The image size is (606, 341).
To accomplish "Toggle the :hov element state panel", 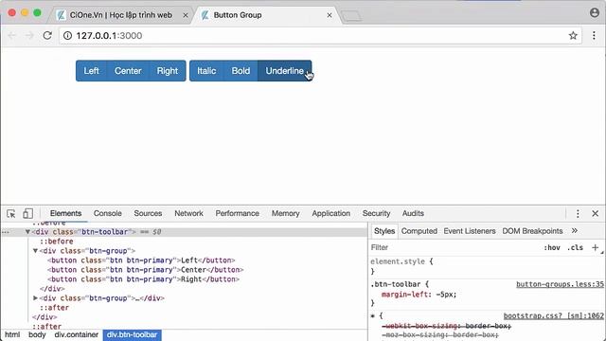I will coord(552,248).
